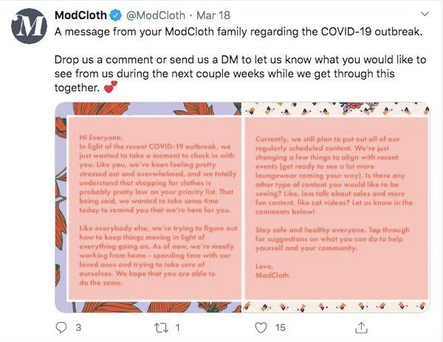Click the reply count 3
Screen dimensions: 443x342
click(78, 325)
